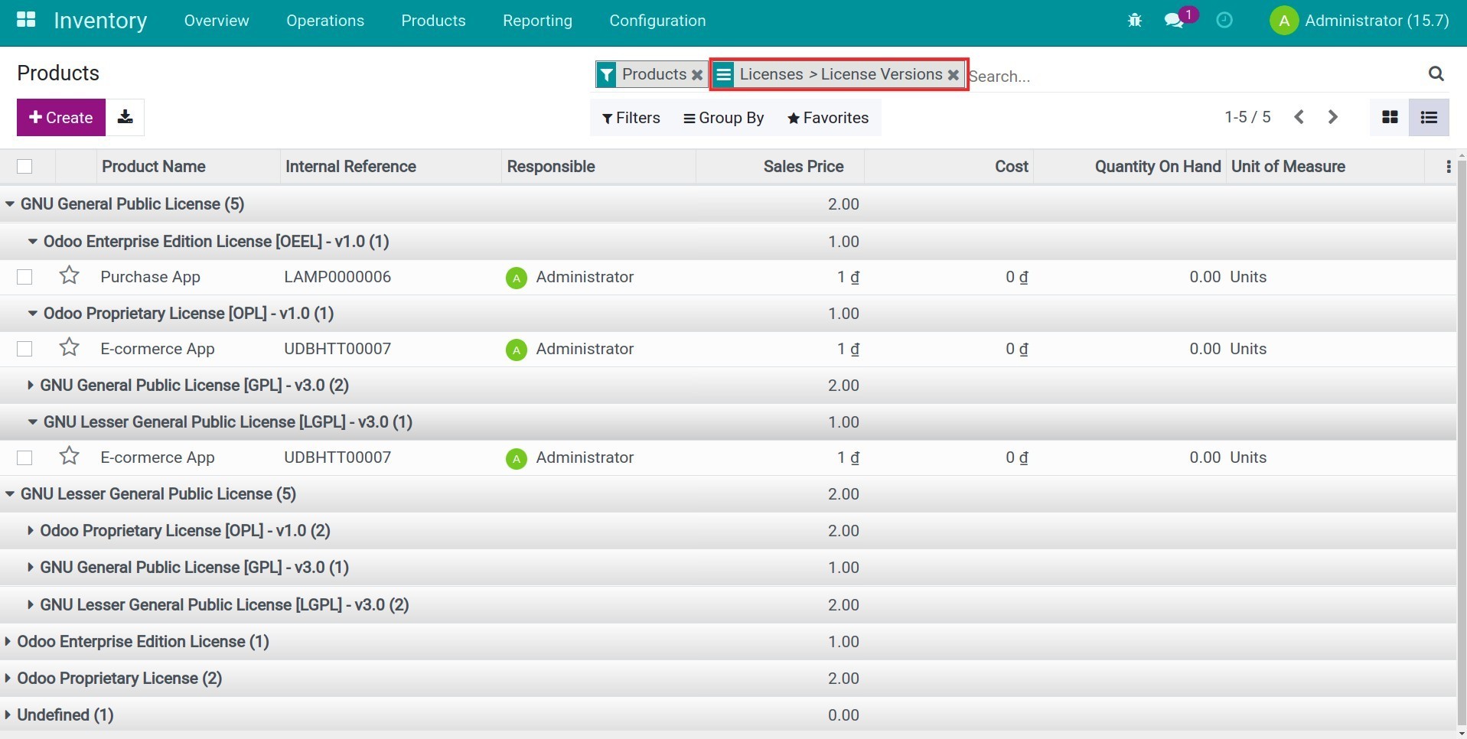
Task: Collapse the GNU General Public License (5) group
Action: point(10,203)
